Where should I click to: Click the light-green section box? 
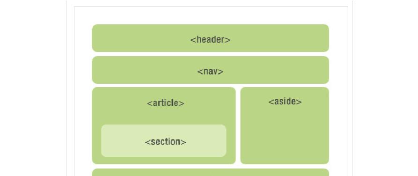pyautogui.click(x=164, y=140)
